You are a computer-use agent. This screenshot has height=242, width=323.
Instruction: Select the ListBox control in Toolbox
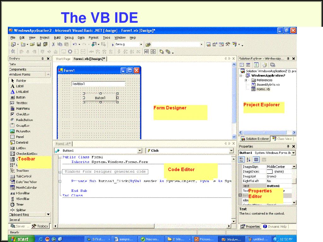(x=18, y=148)
